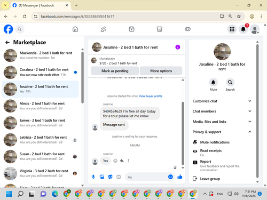
Task: Click the back arrow next to Marketplace
Action: click(7, 42)
